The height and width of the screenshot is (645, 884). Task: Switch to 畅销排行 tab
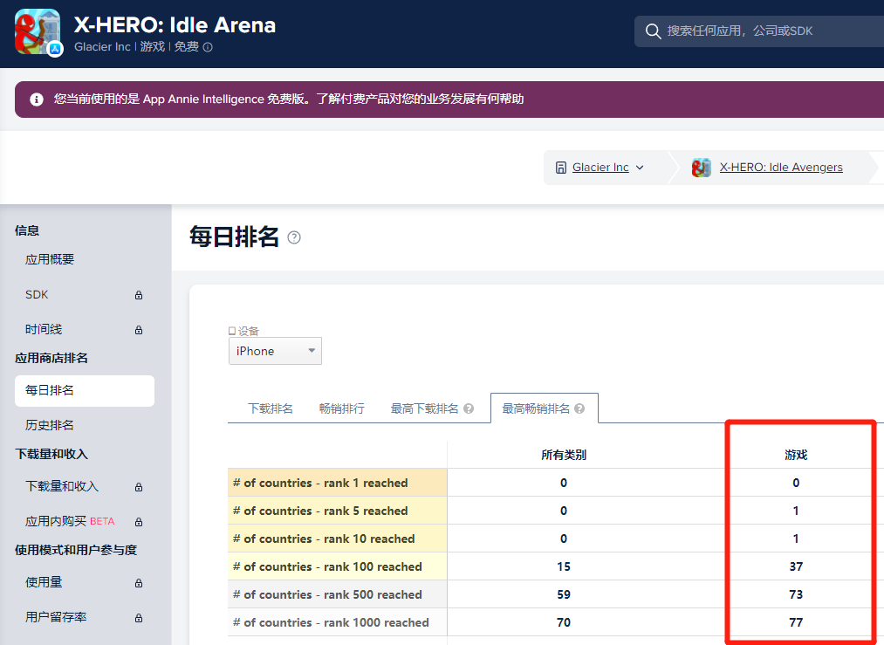click(342, 408)
